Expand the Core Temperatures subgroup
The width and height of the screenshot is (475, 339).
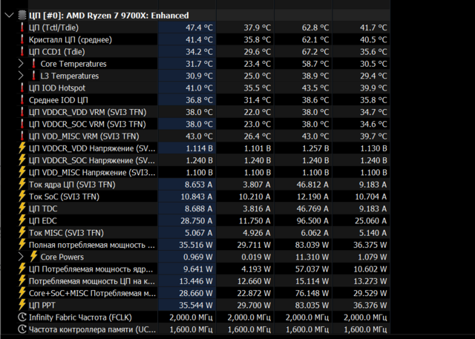[21, 64]
